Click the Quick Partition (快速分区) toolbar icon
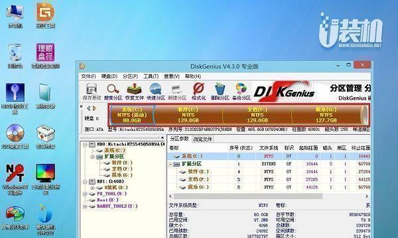 pyautogui.click(x=156, y=91)
